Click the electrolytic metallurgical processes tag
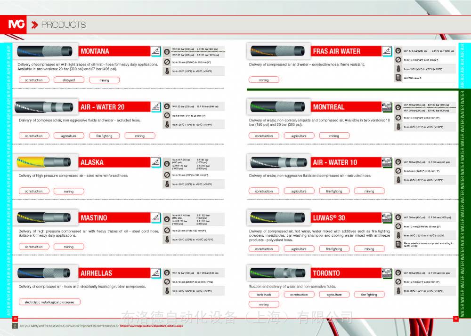The image size is (471, 336). 49,302
